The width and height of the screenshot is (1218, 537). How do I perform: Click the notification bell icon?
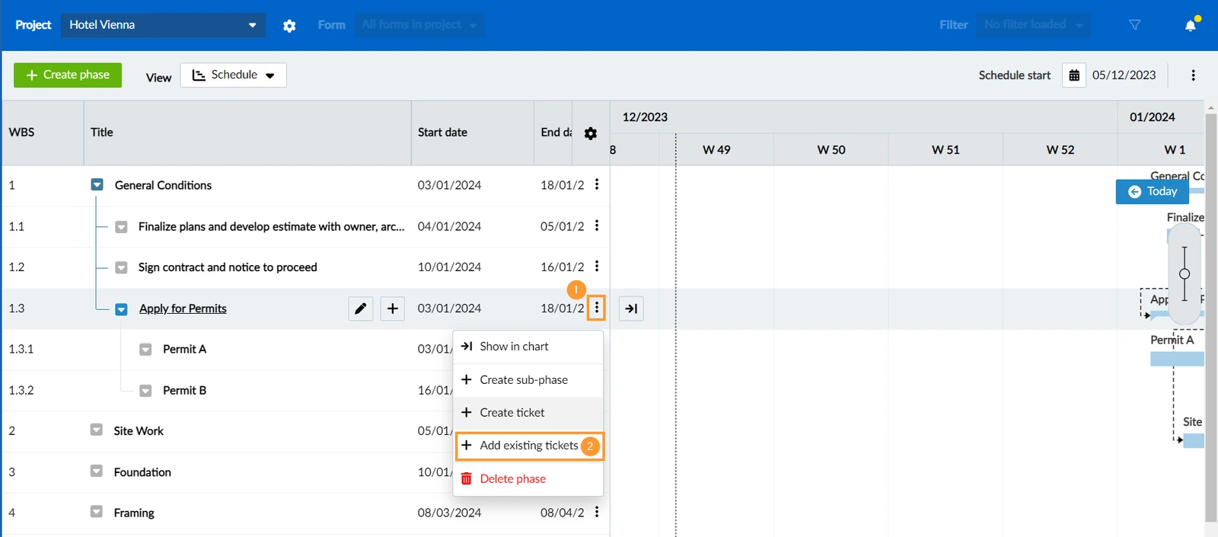(x=1191, y=25)
